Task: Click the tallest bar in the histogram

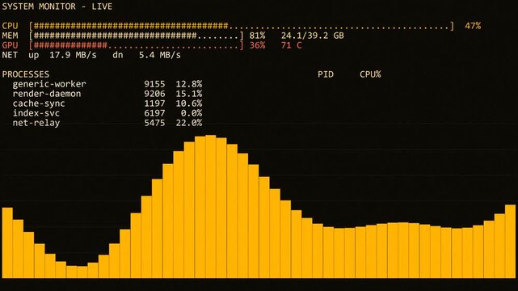Action: (211, 206)
